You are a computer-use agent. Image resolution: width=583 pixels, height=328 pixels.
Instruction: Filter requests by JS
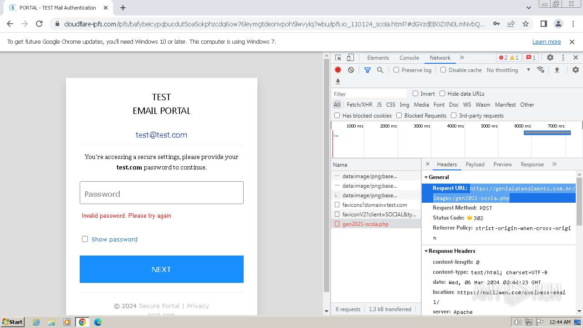point(379,104)
